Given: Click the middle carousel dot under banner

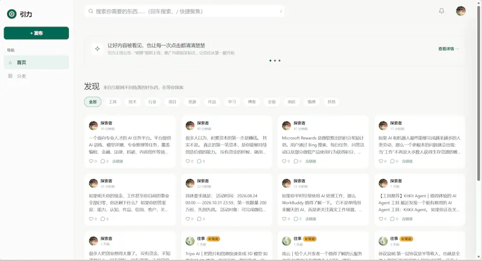Looking at the screenshot, I should pyautogui.click(x=275, y=61).
